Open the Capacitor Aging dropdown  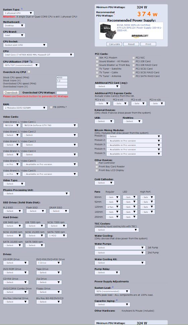tap(112, 304)
